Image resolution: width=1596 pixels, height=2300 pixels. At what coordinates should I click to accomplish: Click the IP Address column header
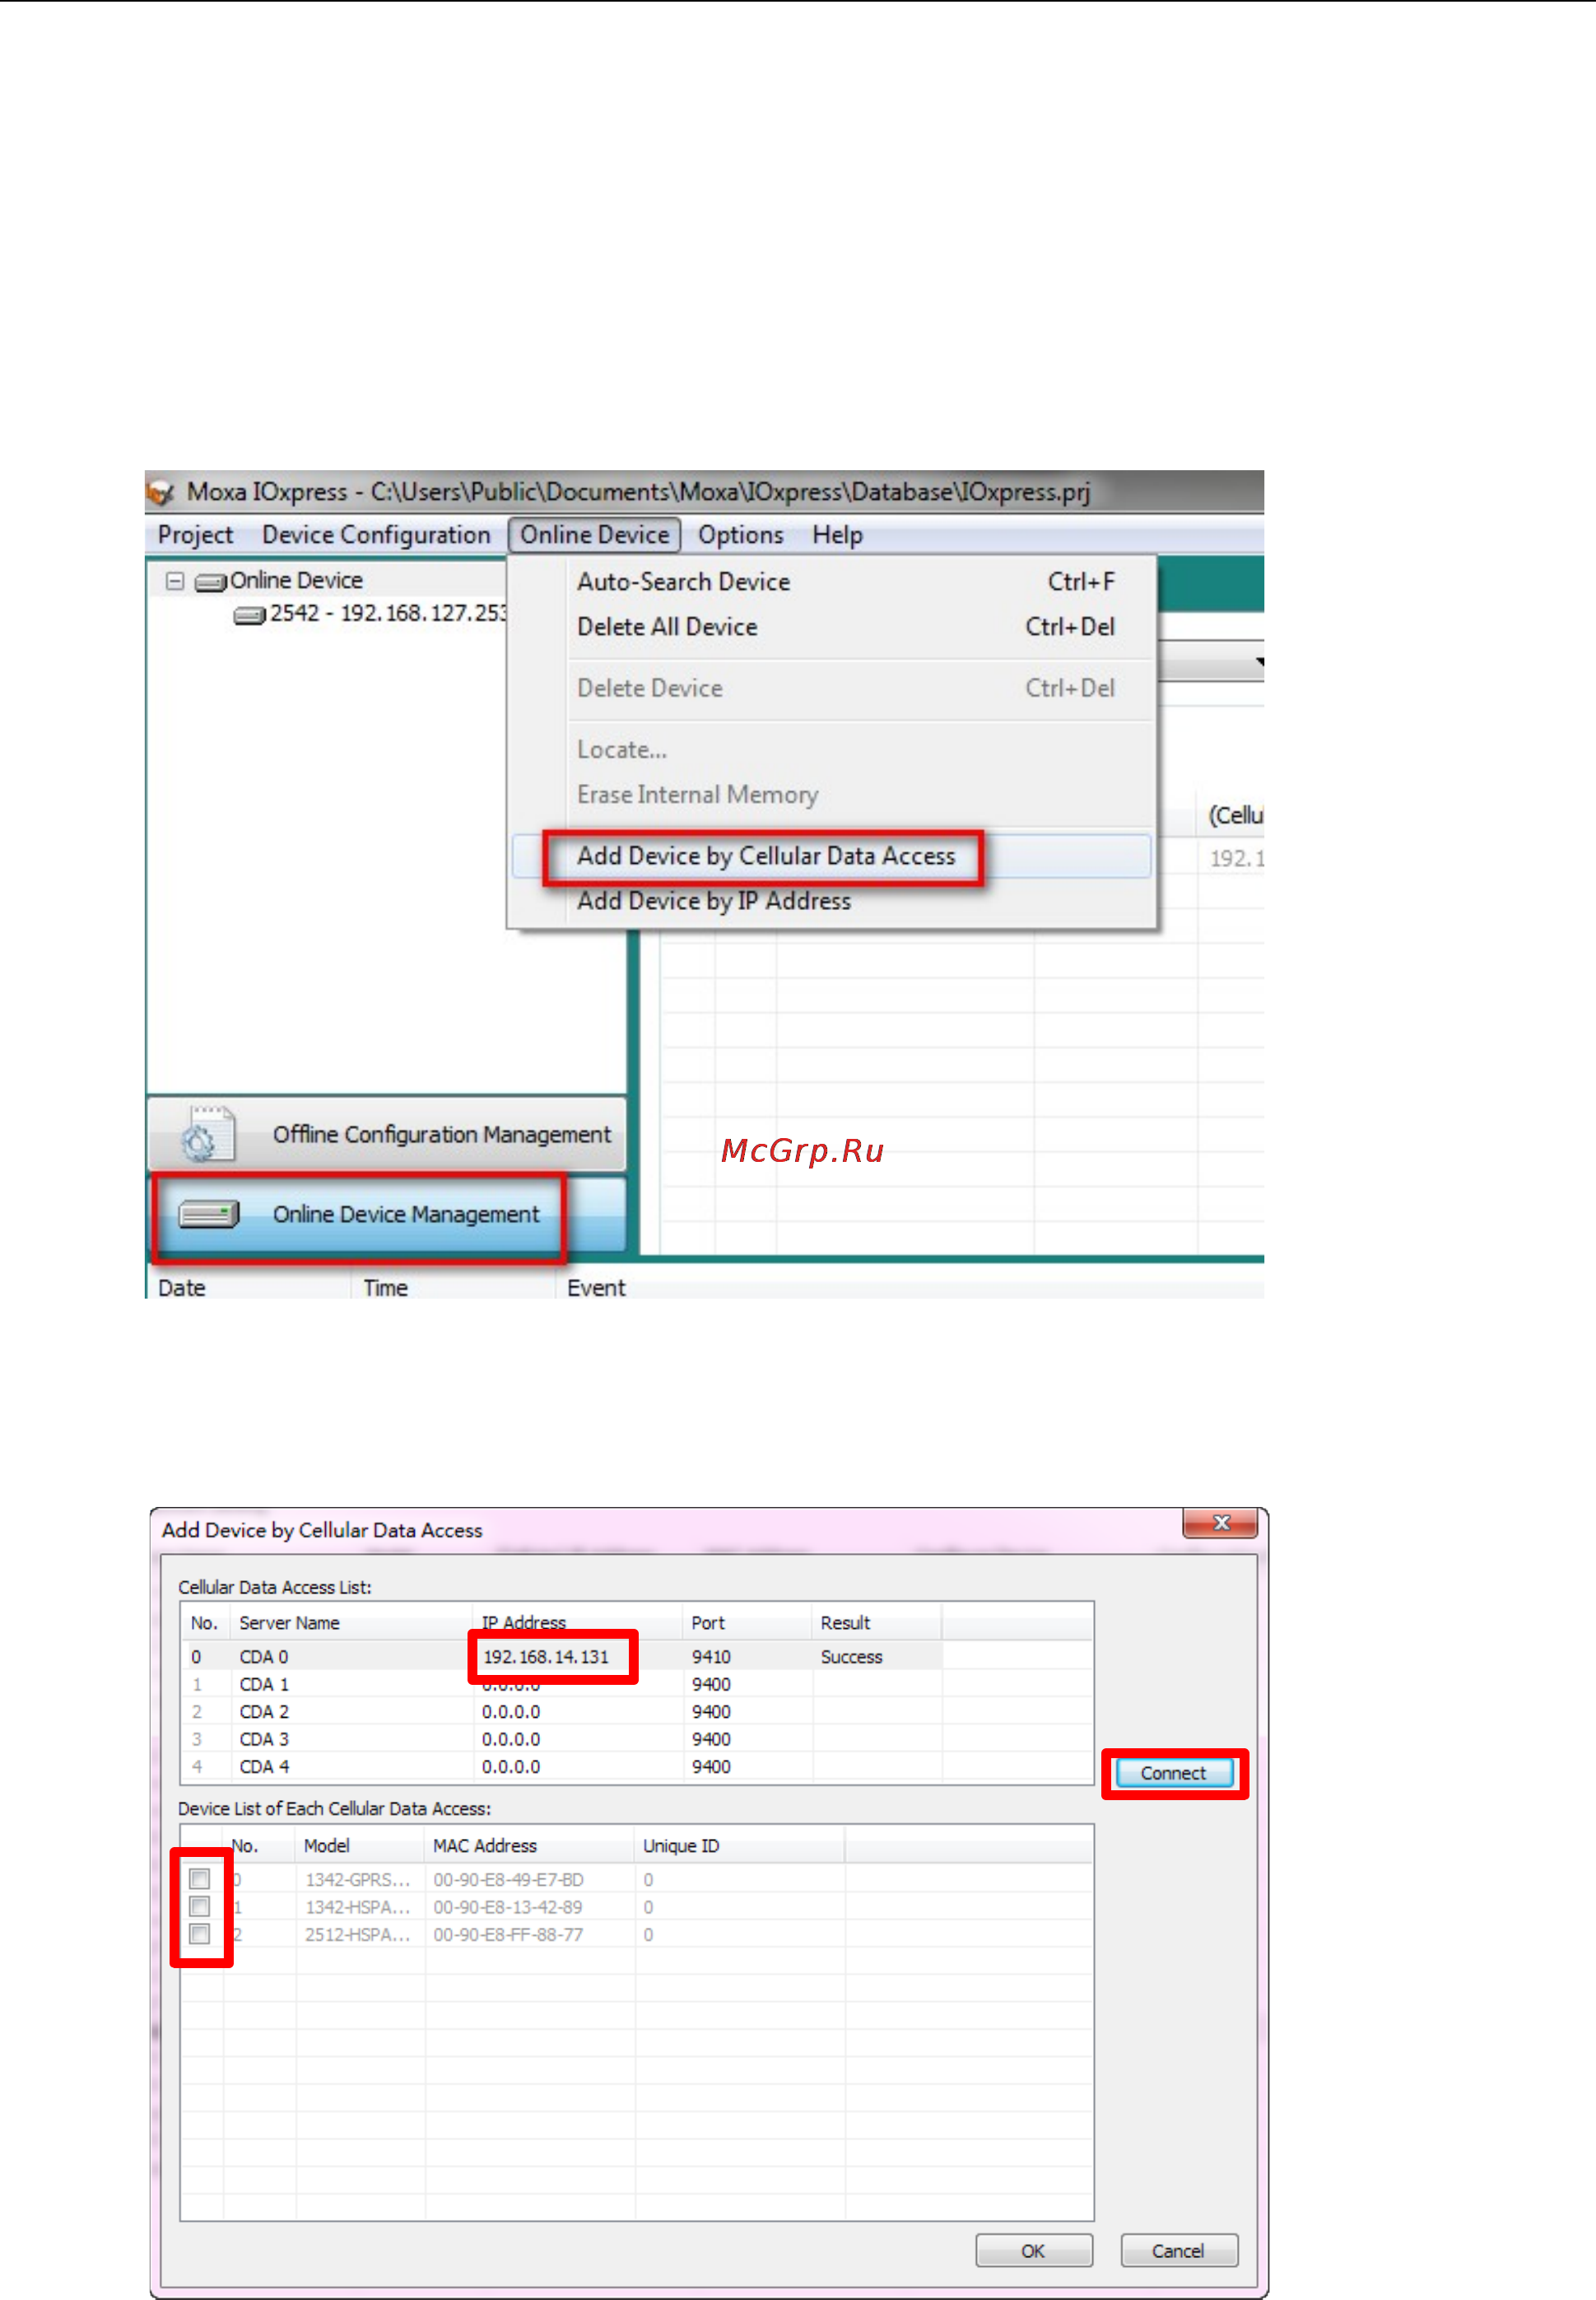click(x=577, y=1623)
